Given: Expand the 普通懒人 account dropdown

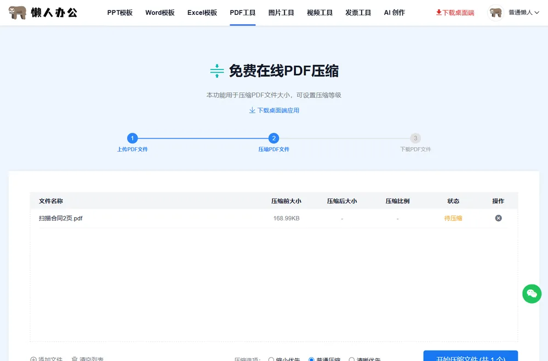Looking at the screenshot, I should point(523,13).
